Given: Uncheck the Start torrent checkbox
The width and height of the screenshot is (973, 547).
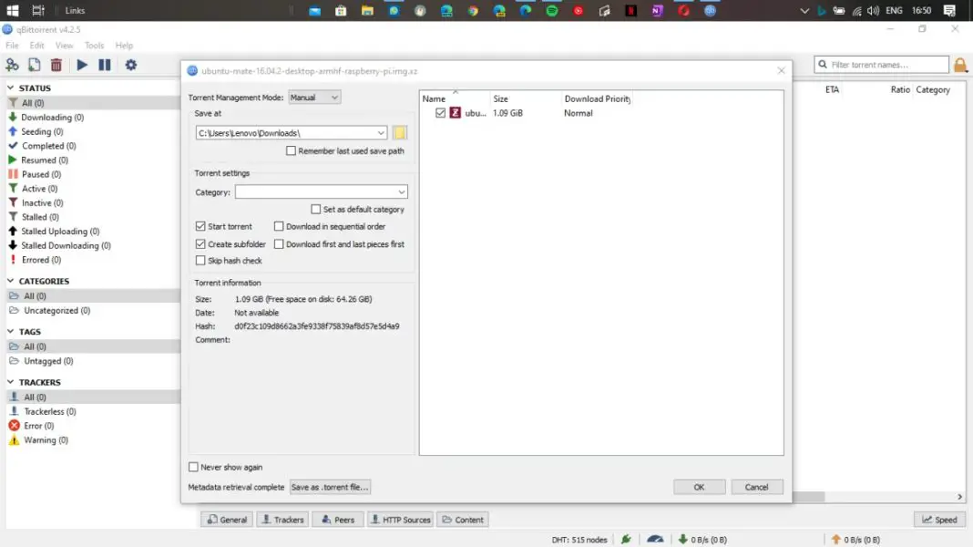Looking at the screenshot, I should click(200, 226).
